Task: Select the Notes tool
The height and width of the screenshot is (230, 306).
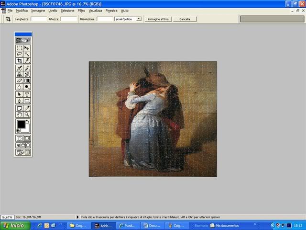Action: coord(19,108)
